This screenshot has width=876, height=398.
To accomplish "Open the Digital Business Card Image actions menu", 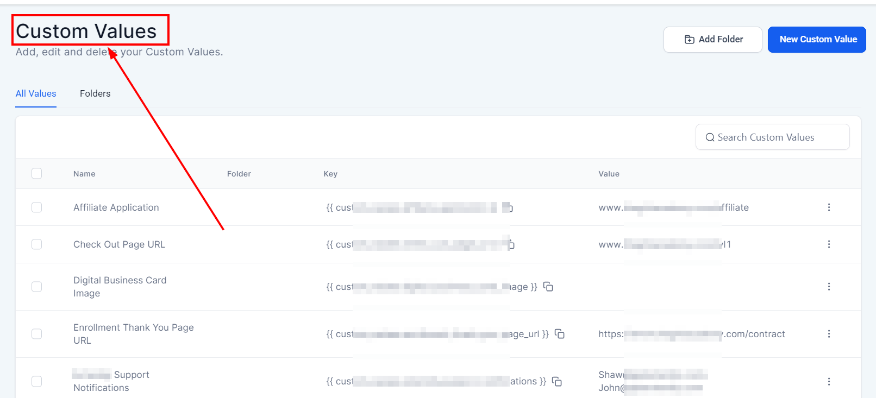I will pos(829,287).
